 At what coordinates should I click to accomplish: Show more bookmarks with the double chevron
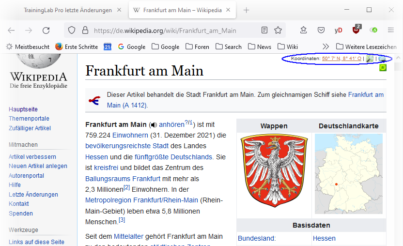point(325,46)
